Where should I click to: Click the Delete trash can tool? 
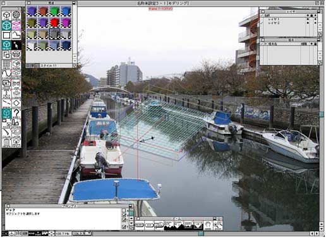[6, 143]
